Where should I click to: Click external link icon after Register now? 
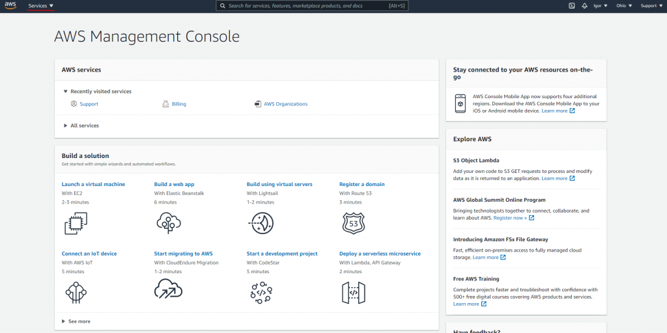pyautogui.click(x=532, y=218)
